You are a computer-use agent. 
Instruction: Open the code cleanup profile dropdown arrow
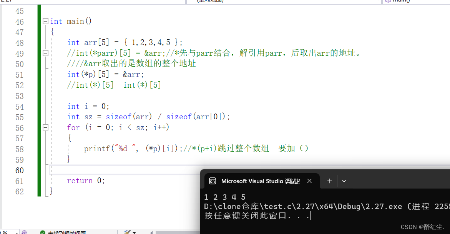135,232
